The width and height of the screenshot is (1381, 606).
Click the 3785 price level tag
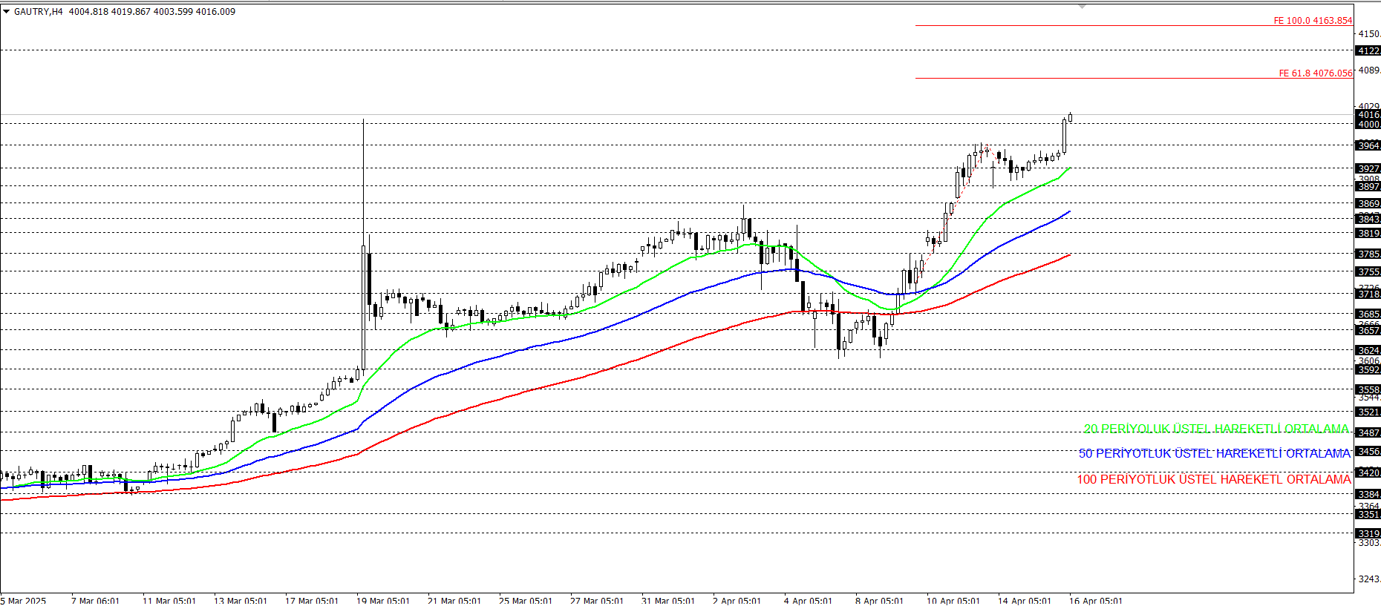click(1368, 254)
